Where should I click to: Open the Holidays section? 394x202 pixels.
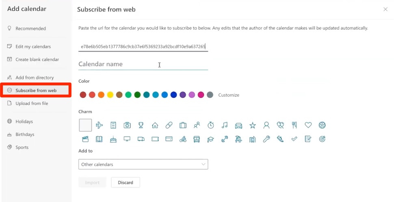[x=24, y=121]
